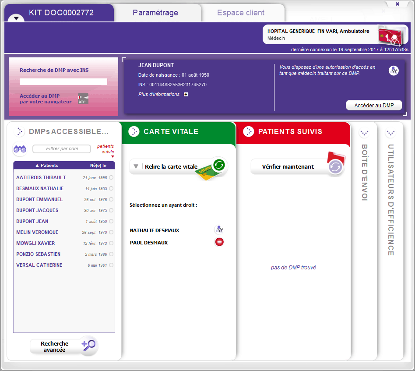Click doctor icon beside NATHALIE DESMAUX
Image resolution: width=415 pixels, height=371 pixels.
click(x=219, y=230)
